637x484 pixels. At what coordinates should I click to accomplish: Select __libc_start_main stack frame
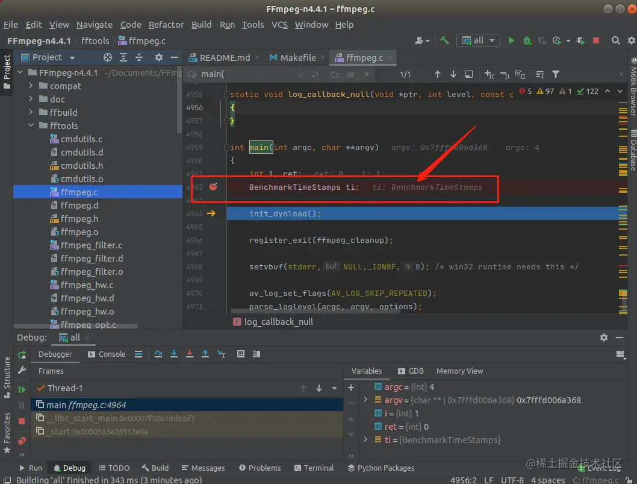187,418
